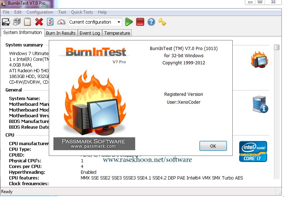The width and height of the screenshot is (284, 197).
Task: Click the Passmark Software website banner
Action: [94, 144]
